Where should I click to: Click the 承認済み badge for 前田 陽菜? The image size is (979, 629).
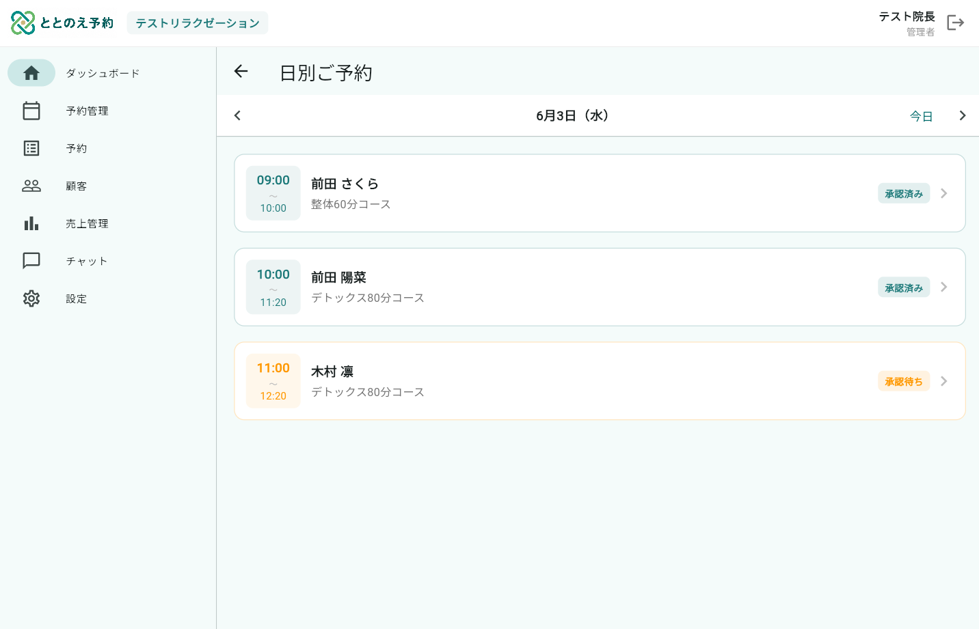pos(904,288)
